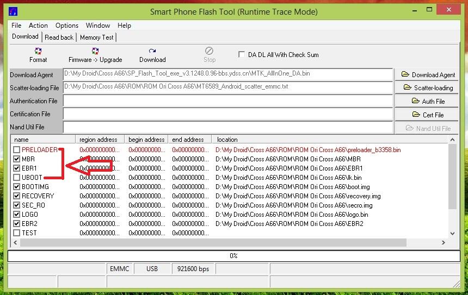The image size is (468, 295).
Task: Click the Authentication File field
Action: (227, 101)
